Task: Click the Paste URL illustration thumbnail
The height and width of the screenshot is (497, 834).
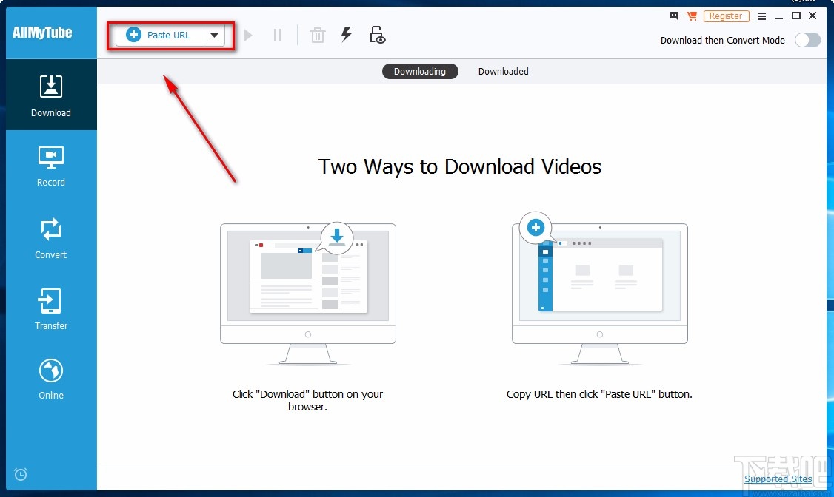Action: click(x=599, y=289)
